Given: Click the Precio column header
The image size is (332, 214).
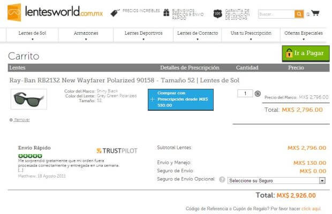Looking at the screenshot, I should (x=296, y=67).
